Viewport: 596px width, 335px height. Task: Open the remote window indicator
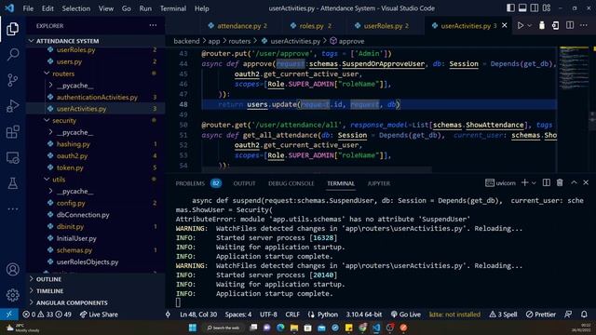pyautogui.click(x=8, y=315)
